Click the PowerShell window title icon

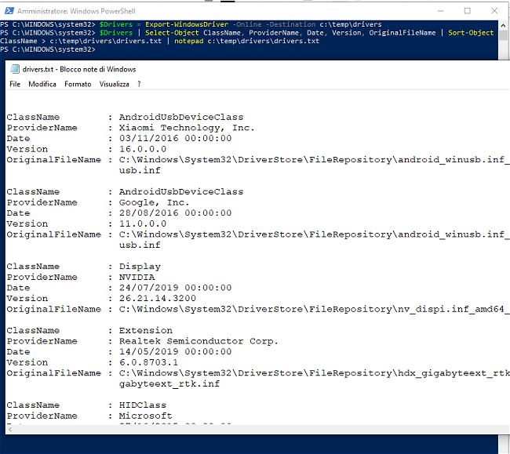9,11
